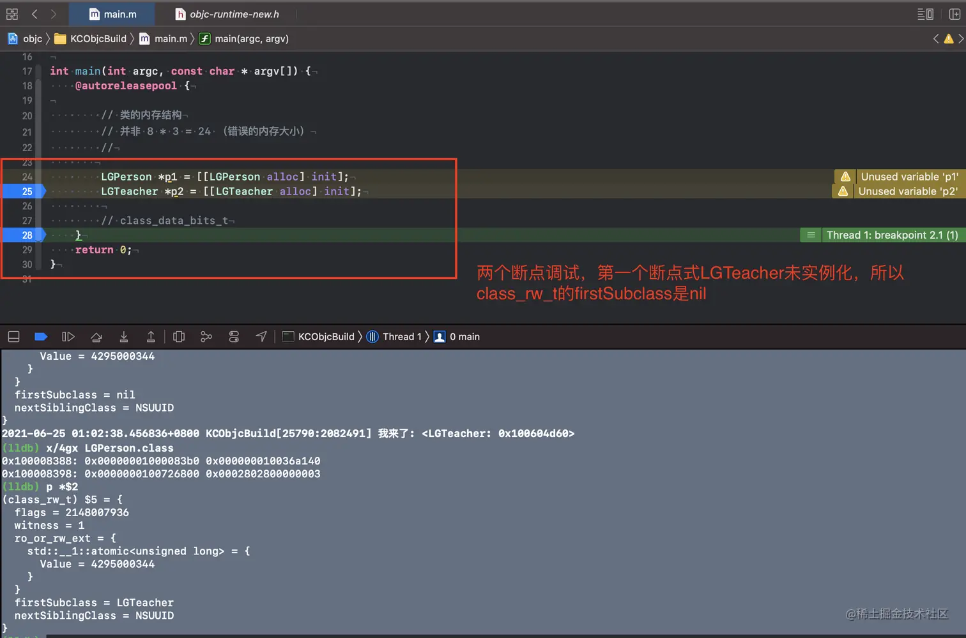The image size is (966, 638).
Task: Select main.m file in jump bar
Action: click(164, 38)
